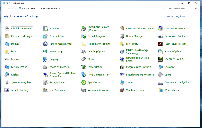Click the Backup and Restore icon
The height and width of the screenshot is (128, 202).
(83, 29)
